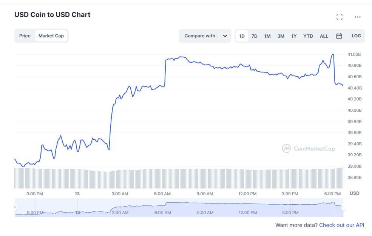372x236 pixels.
Task: Show ALL time chart data
Action: [324, 36]
